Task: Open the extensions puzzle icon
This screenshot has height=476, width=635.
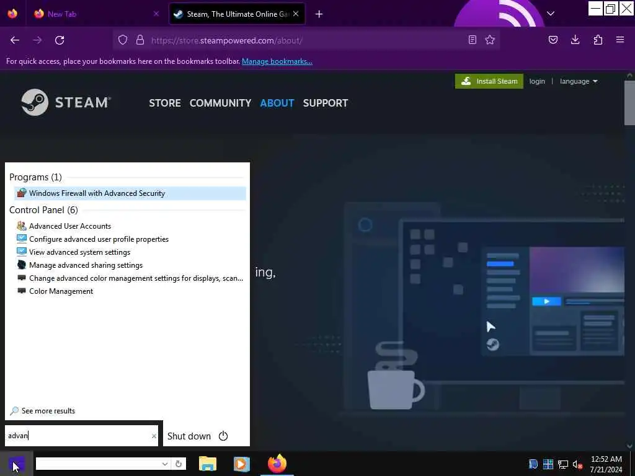Action: [x=598, y=40]
